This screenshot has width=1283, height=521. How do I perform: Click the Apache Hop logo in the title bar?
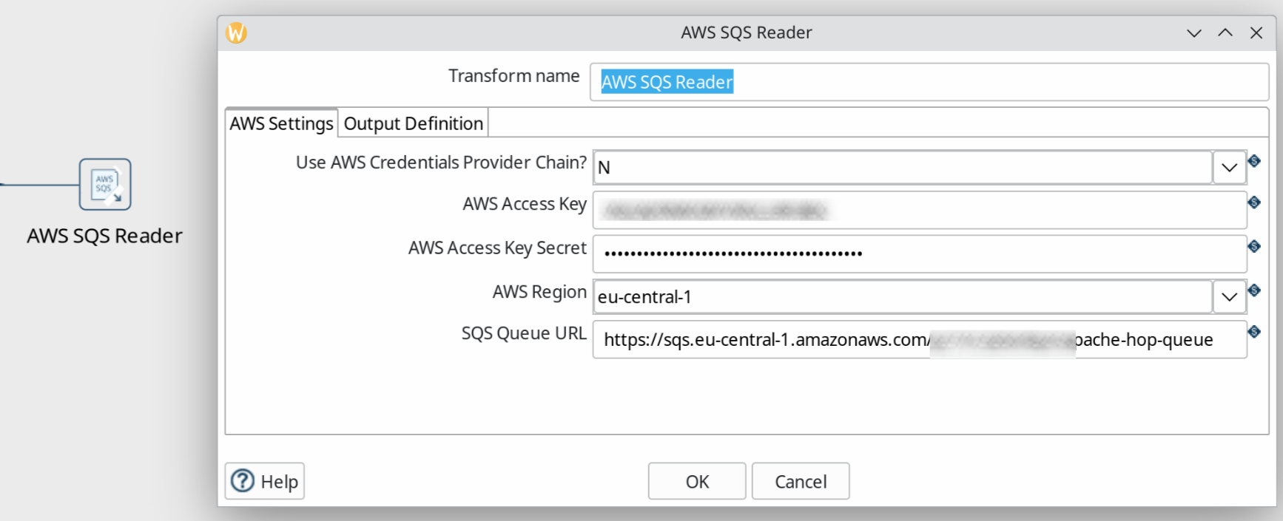click(x=236, y=33)
